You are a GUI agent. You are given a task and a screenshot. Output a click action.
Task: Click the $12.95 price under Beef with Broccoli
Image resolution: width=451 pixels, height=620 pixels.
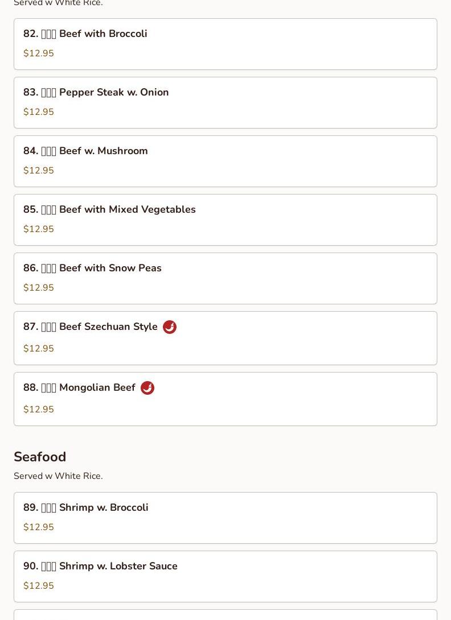coord(38,53)
